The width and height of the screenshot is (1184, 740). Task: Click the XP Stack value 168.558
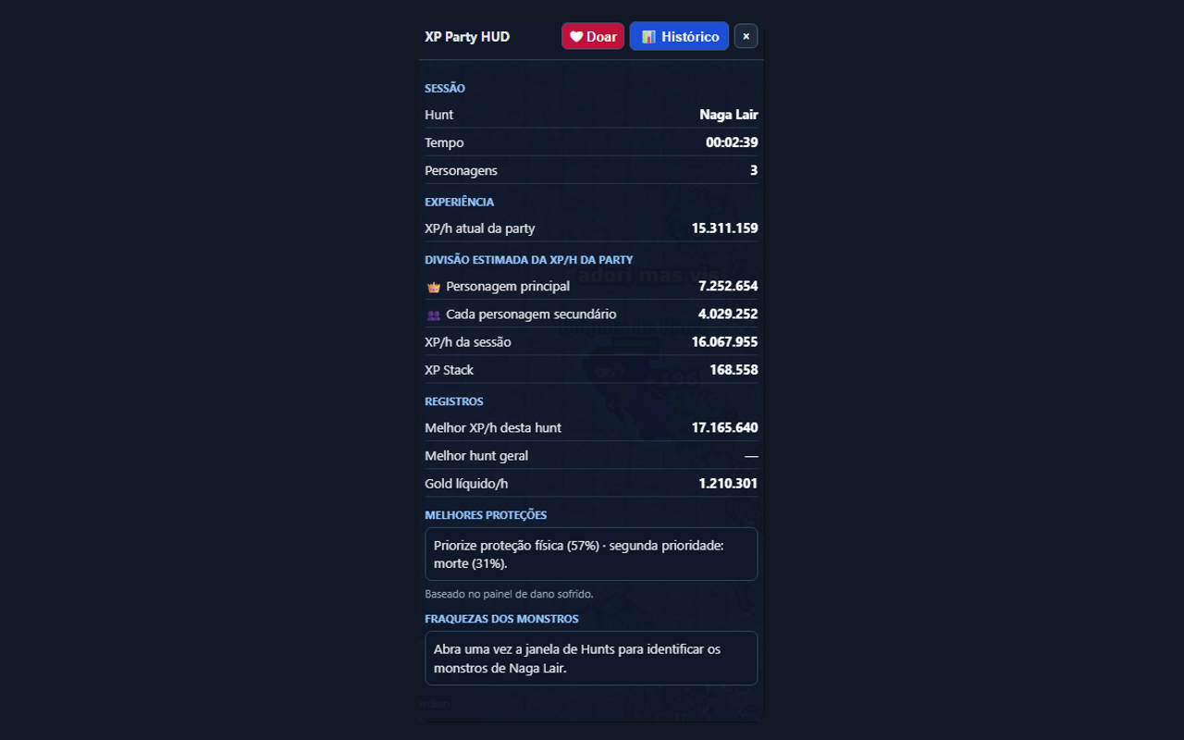point(733,370)
